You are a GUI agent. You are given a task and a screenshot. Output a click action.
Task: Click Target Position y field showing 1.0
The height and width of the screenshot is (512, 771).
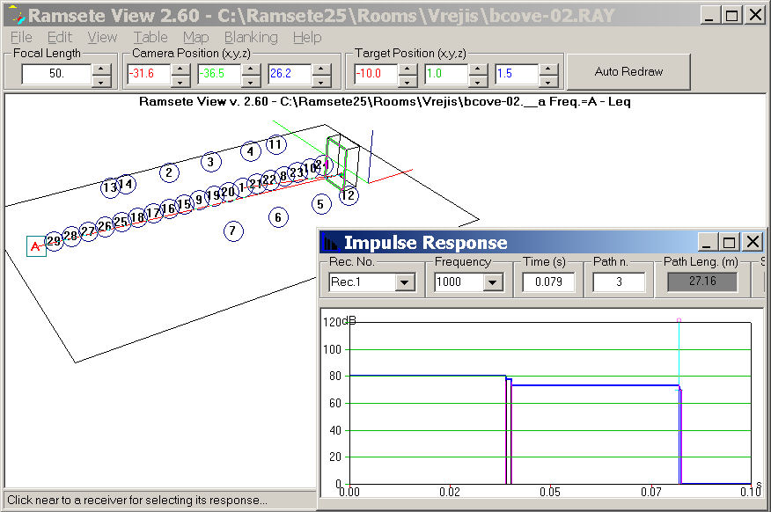[446, 74]
